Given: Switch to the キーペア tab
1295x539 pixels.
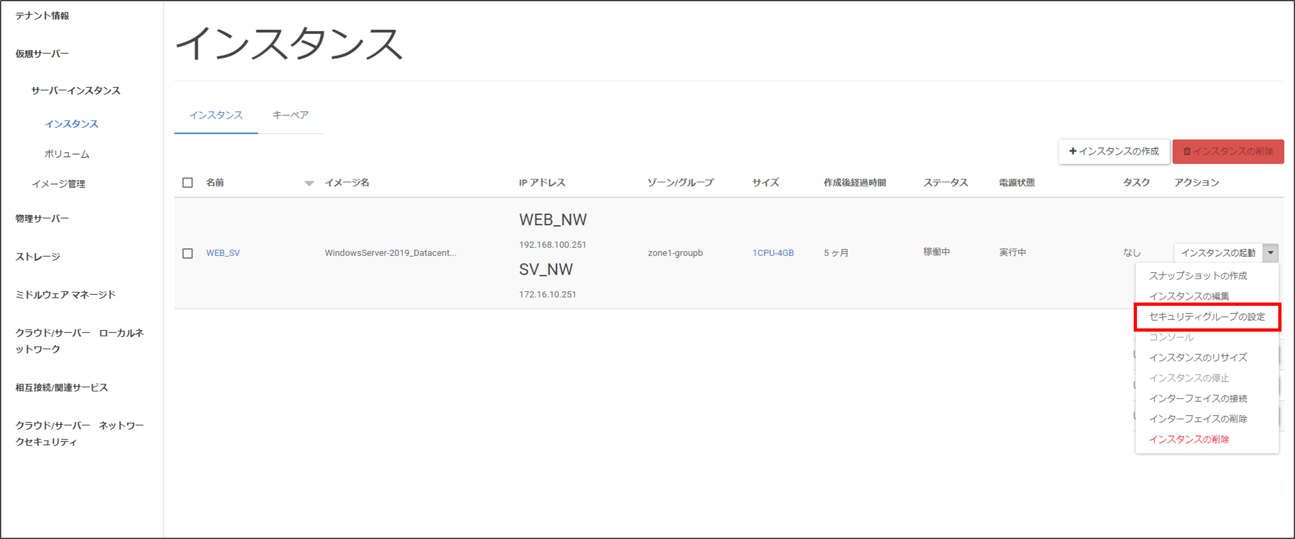Looking at the screenshot, I should click(x=291, y=115).
